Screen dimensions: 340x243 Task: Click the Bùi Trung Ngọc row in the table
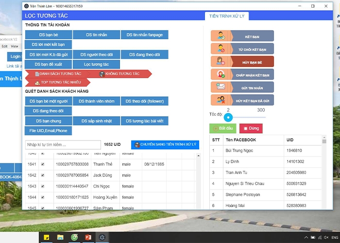click(265, 151)
